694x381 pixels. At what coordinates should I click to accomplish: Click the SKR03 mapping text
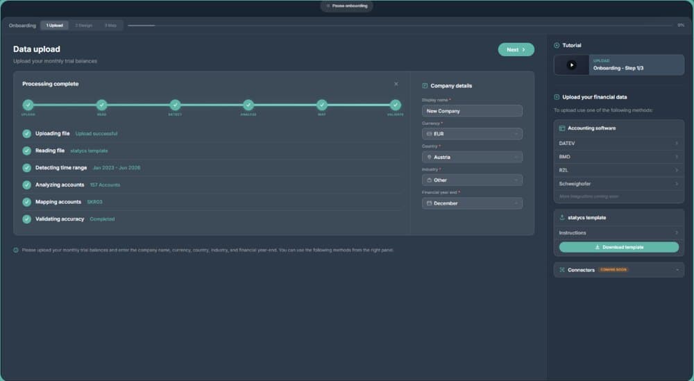pyautogui.click(x=94, y=202)
